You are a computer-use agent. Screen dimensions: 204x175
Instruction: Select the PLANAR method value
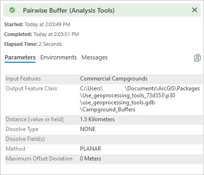pyautogui.click(x=91, y=149)
